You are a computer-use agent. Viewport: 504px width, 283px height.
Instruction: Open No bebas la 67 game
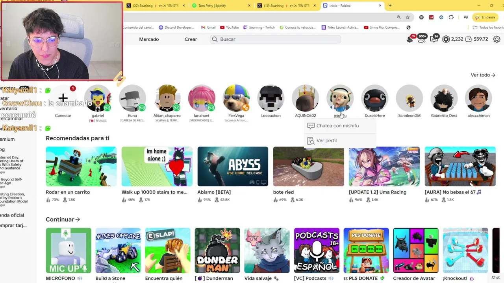coord(460,166)
